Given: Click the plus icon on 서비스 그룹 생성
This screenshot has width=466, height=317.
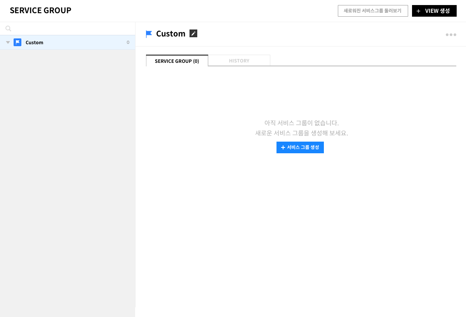Looking at the screenshot, I should 283,147.
